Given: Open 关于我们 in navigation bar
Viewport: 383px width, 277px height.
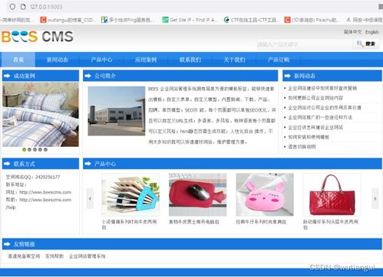Looking at the screenshot, I should click(x=234, y=60).
